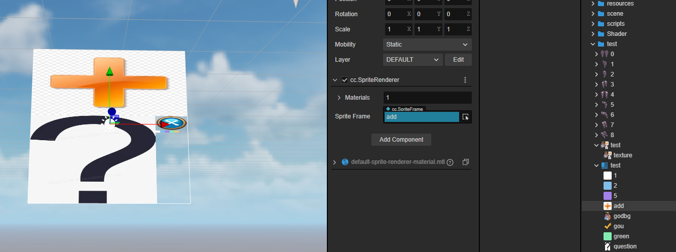Viewport: 676px width, 252px height.
Task: Select the sprite icon of asset 6
Action: coord(604,115)
